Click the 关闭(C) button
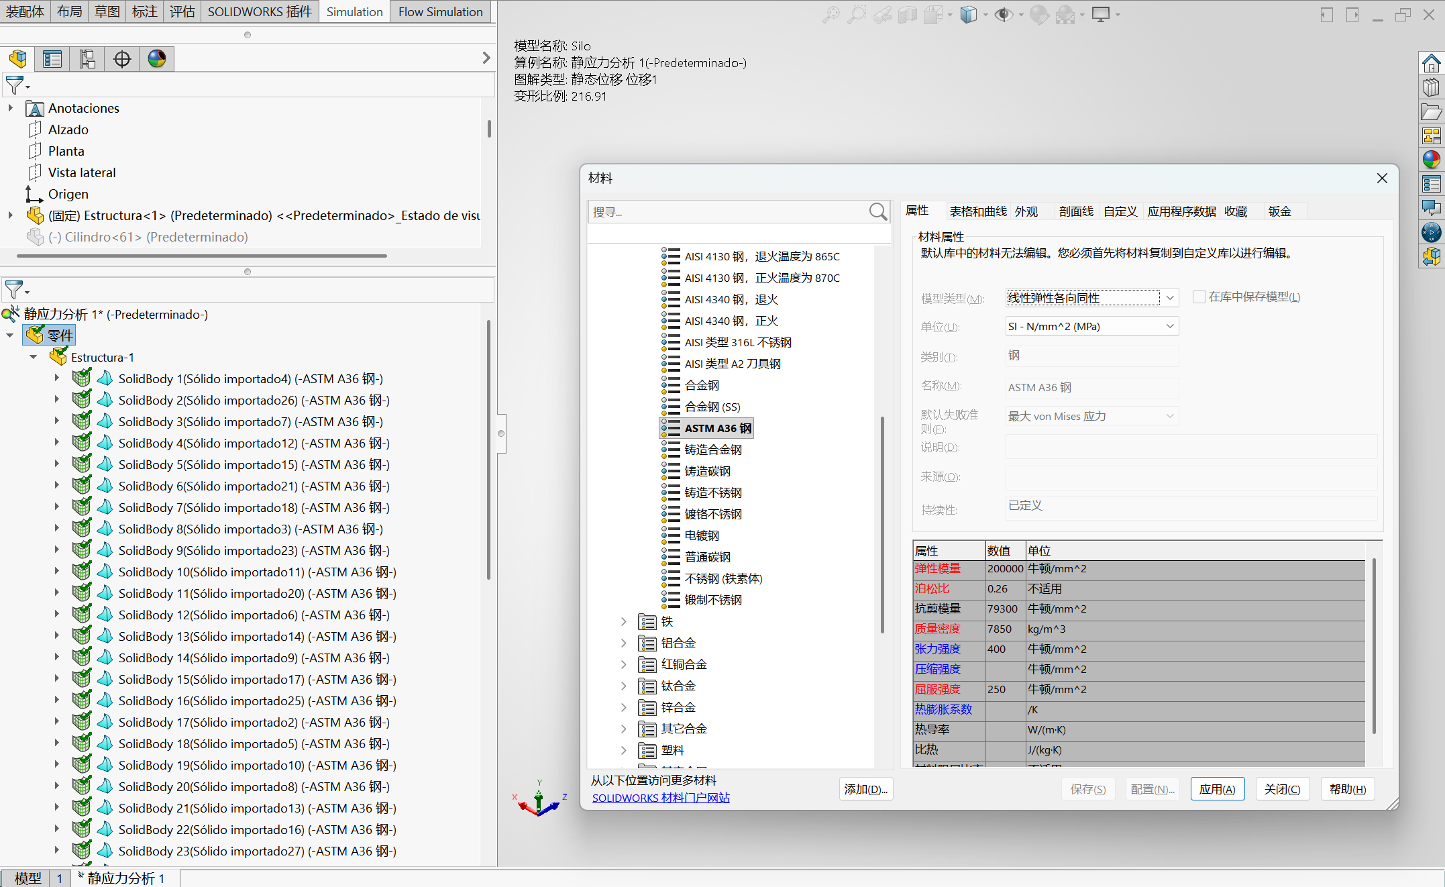The width and height of the screenshot is (1445, 887). (x=1282, y=789)
